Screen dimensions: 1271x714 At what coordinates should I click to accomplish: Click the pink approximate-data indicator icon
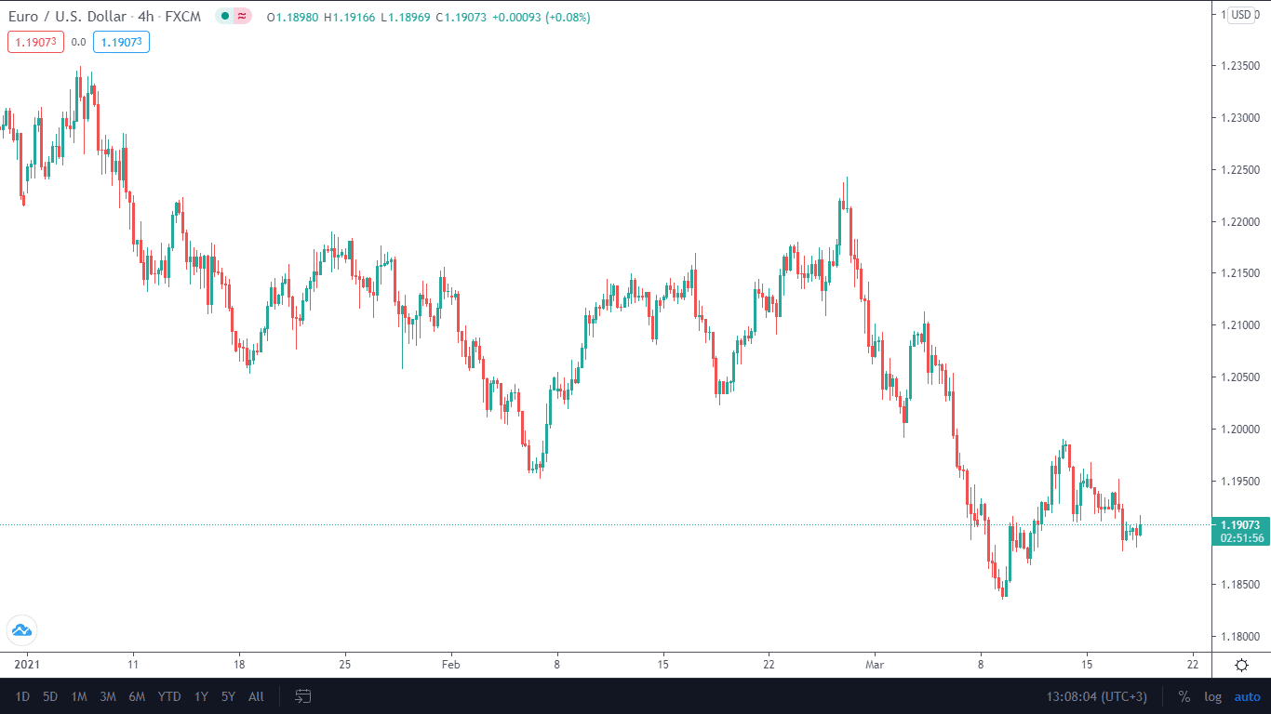click(x=243, y=17)
